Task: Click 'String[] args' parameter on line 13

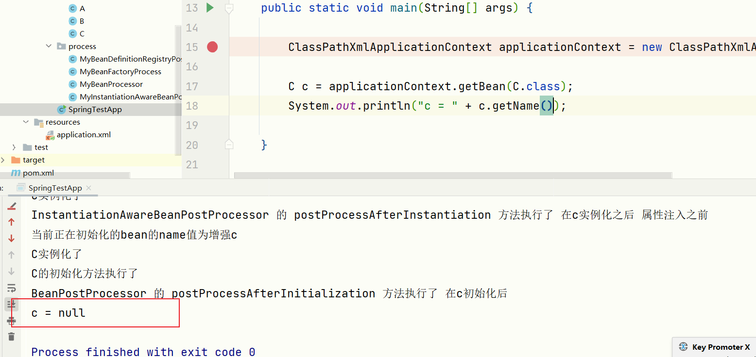Action: click(x=468, y=8)
